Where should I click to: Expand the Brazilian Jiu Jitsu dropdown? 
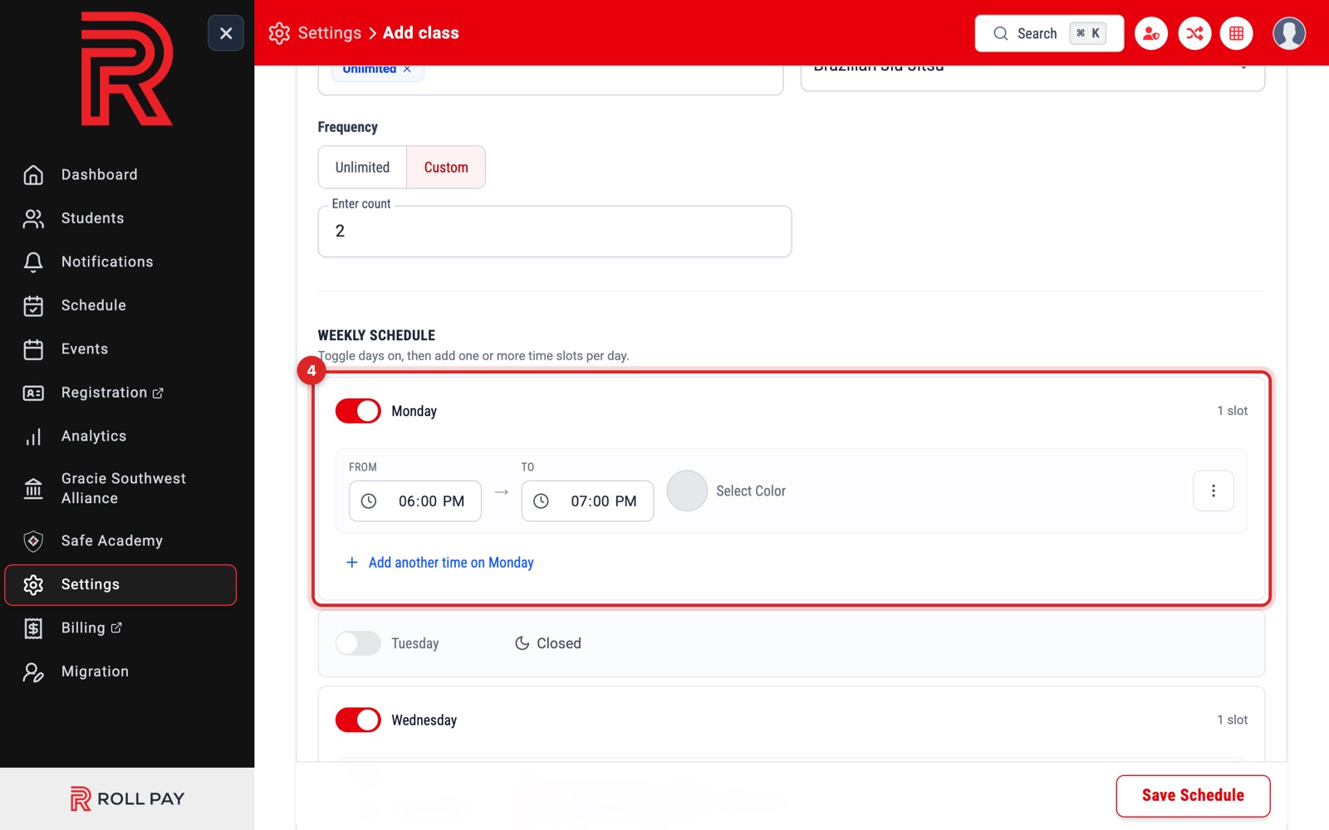point(1032,76)
